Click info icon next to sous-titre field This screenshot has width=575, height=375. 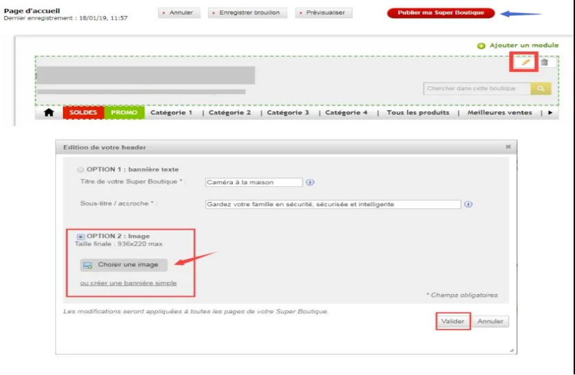tap(468, 204)
